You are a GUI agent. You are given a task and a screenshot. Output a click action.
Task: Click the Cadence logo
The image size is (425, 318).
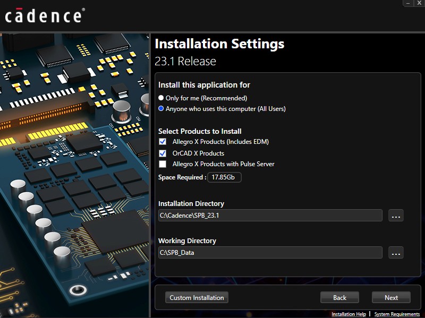click(44, 15)
